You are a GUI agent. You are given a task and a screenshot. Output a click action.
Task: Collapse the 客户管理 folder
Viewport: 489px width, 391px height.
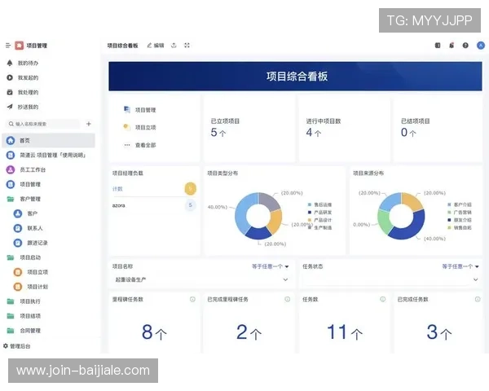click(24, 199)
